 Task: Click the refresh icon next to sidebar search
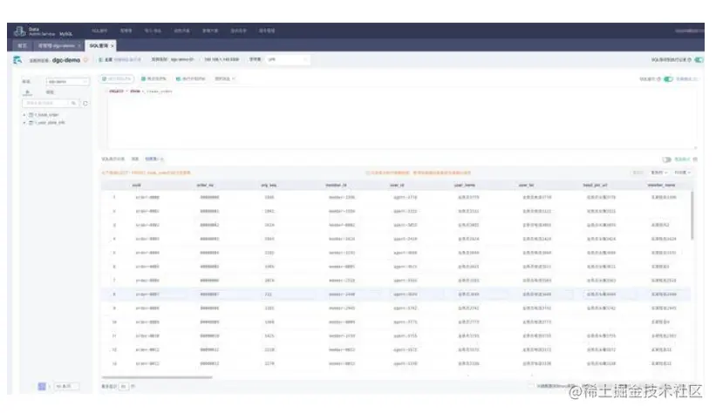[x=85, y=103]
